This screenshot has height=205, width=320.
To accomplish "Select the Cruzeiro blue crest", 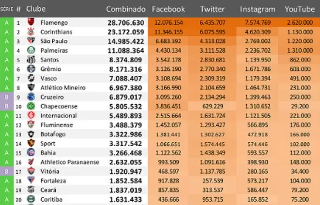I will click(x=30, y=97).
